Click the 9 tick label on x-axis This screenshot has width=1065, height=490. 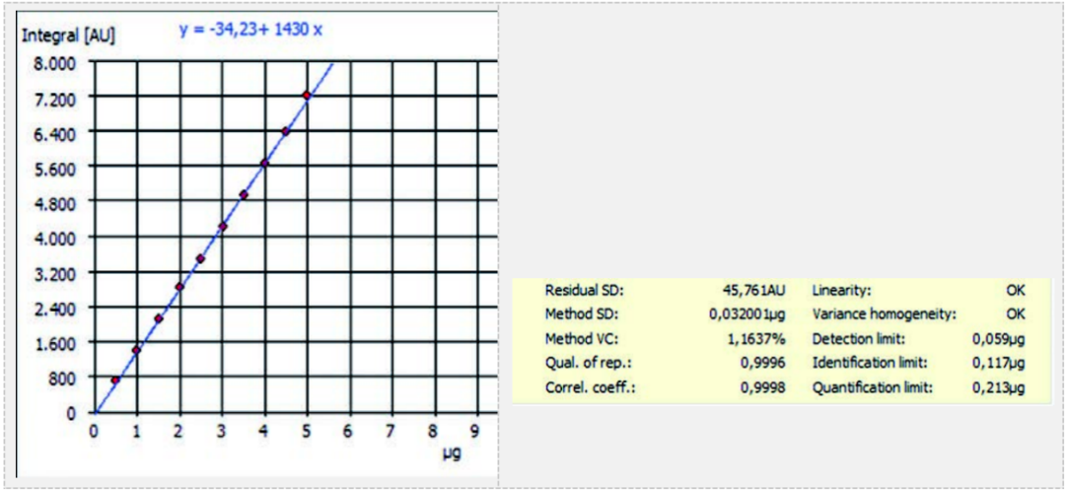coord(476,430)
